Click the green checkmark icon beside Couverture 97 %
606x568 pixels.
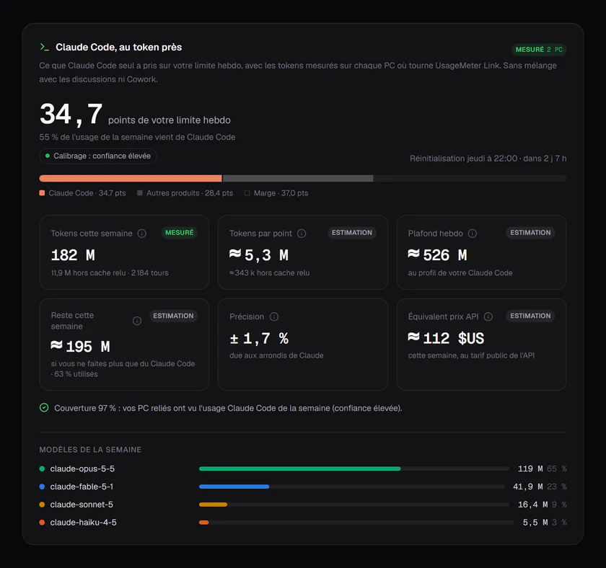point(44,408)
